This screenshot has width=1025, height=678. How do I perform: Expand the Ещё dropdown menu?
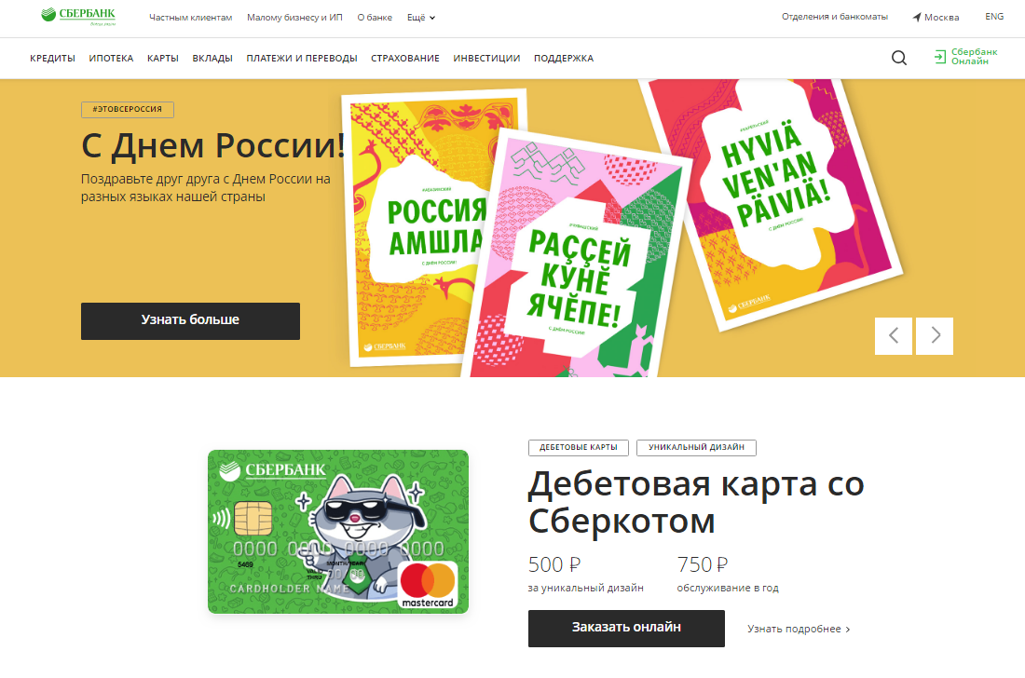(421, 18)
